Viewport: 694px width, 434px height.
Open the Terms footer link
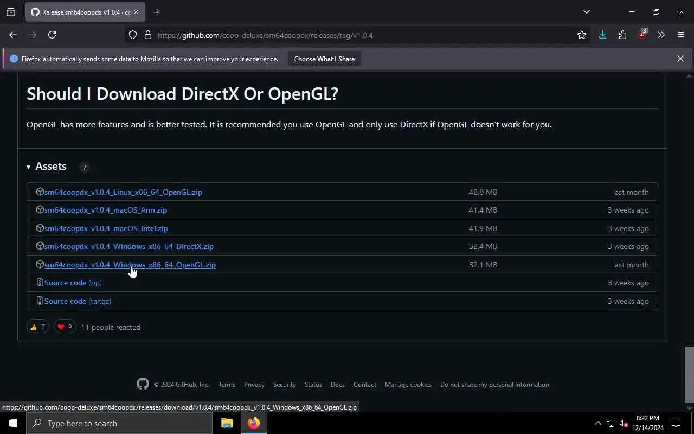[x=227, y=385]
